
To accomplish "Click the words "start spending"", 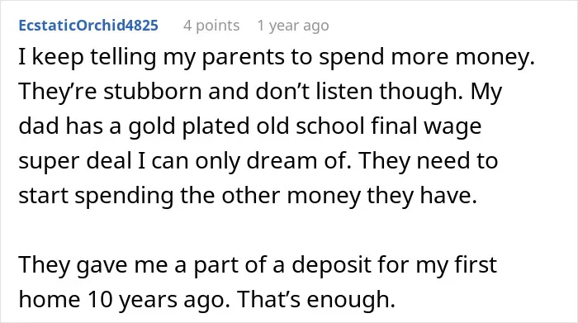I will (96, 196).
